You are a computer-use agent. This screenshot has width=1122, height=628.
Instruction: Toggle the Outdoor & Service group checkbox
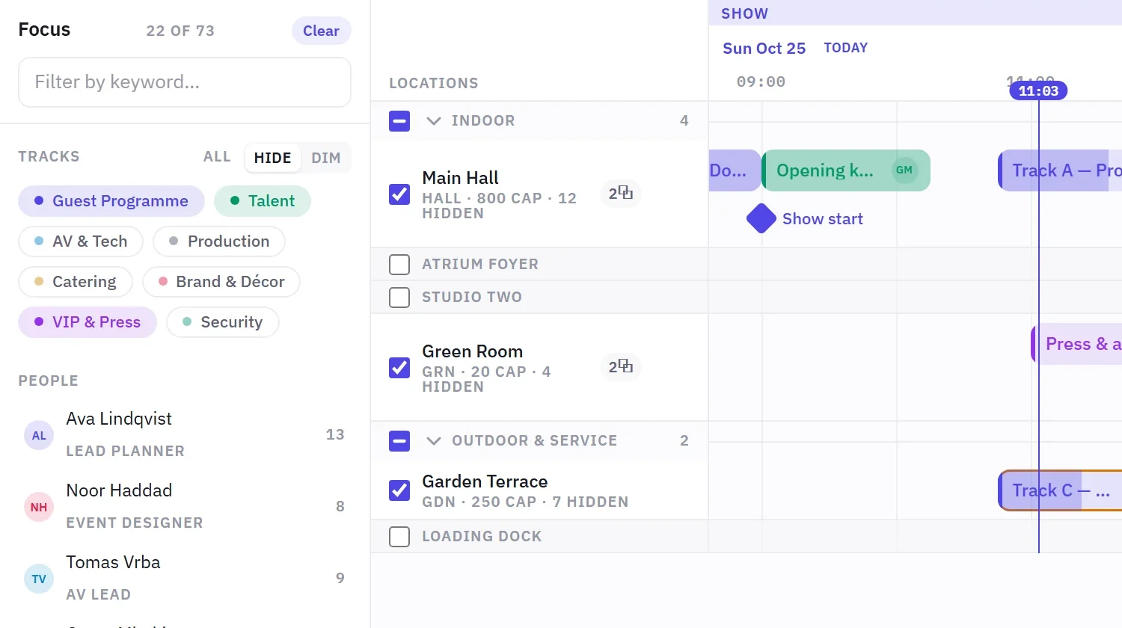[399, 441]
